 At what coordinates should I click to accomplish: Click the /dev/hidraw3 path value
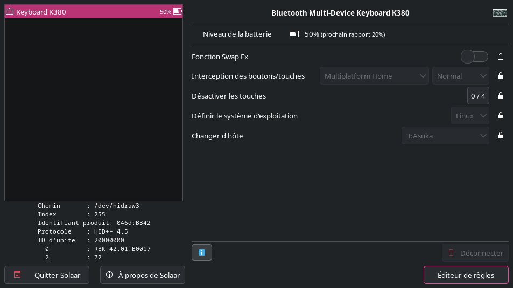[117, 206]
